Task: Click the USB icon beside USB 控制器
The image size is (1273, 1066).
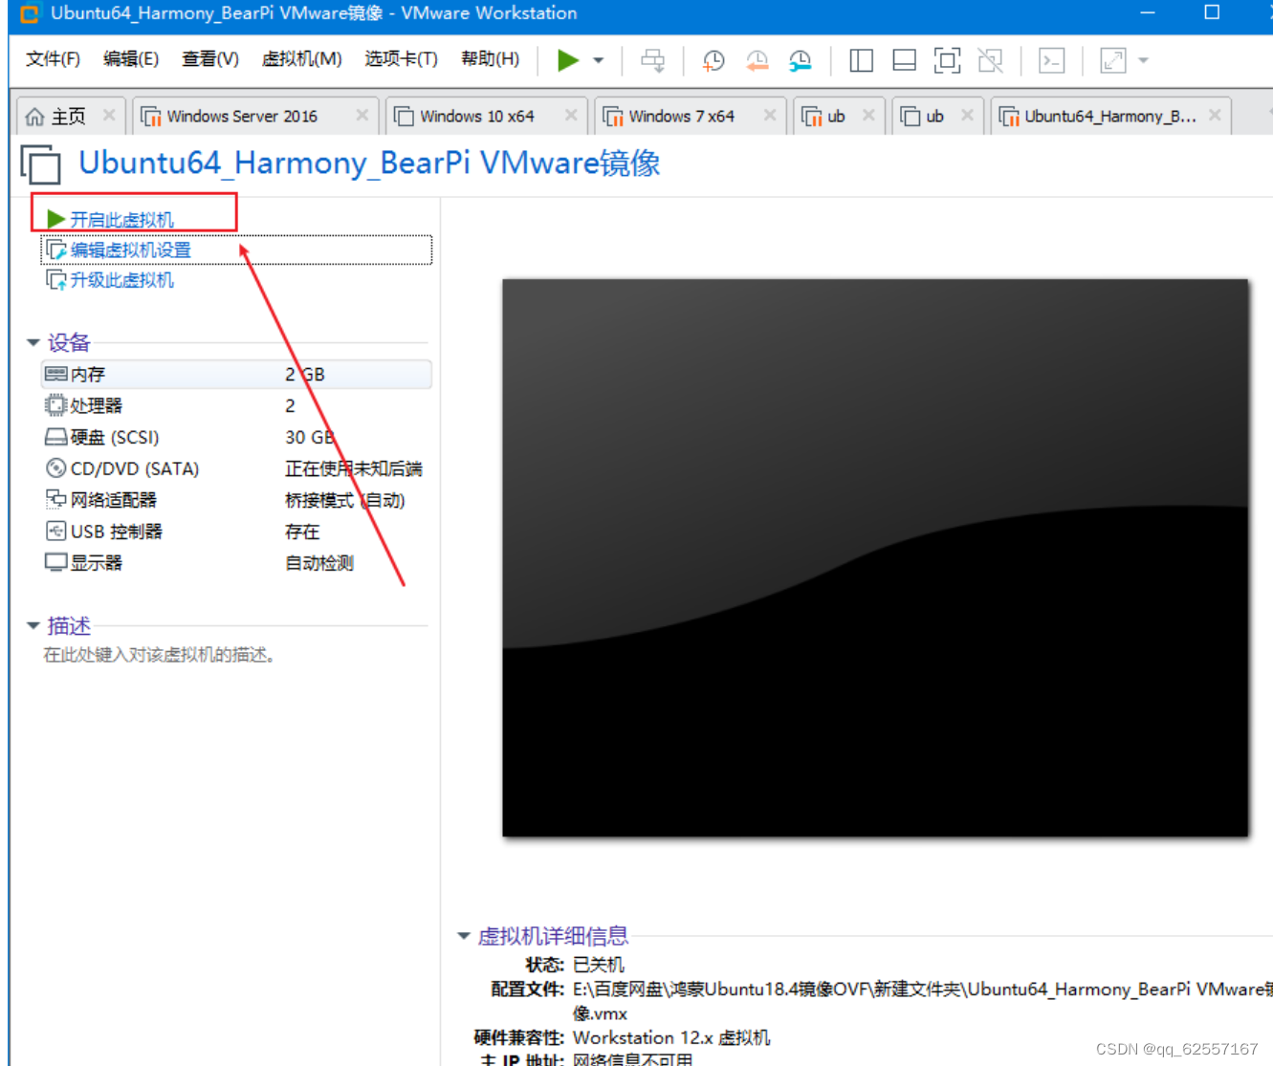Action: click(x=55, y=532)
